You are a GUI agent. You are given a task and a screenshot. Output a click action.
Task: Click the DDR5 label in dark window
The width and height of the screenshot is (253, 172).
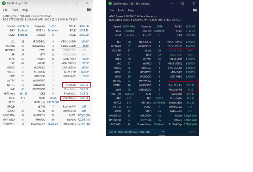(192, 132)
